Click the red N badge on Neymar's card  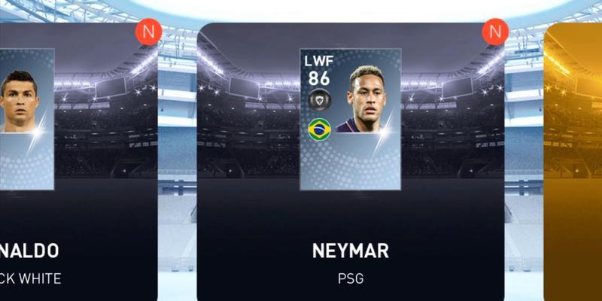click(495, 32)
